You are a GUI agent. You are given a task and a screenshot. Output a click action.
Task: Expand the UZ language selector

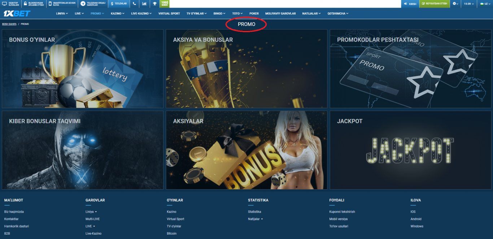[484, 4]
